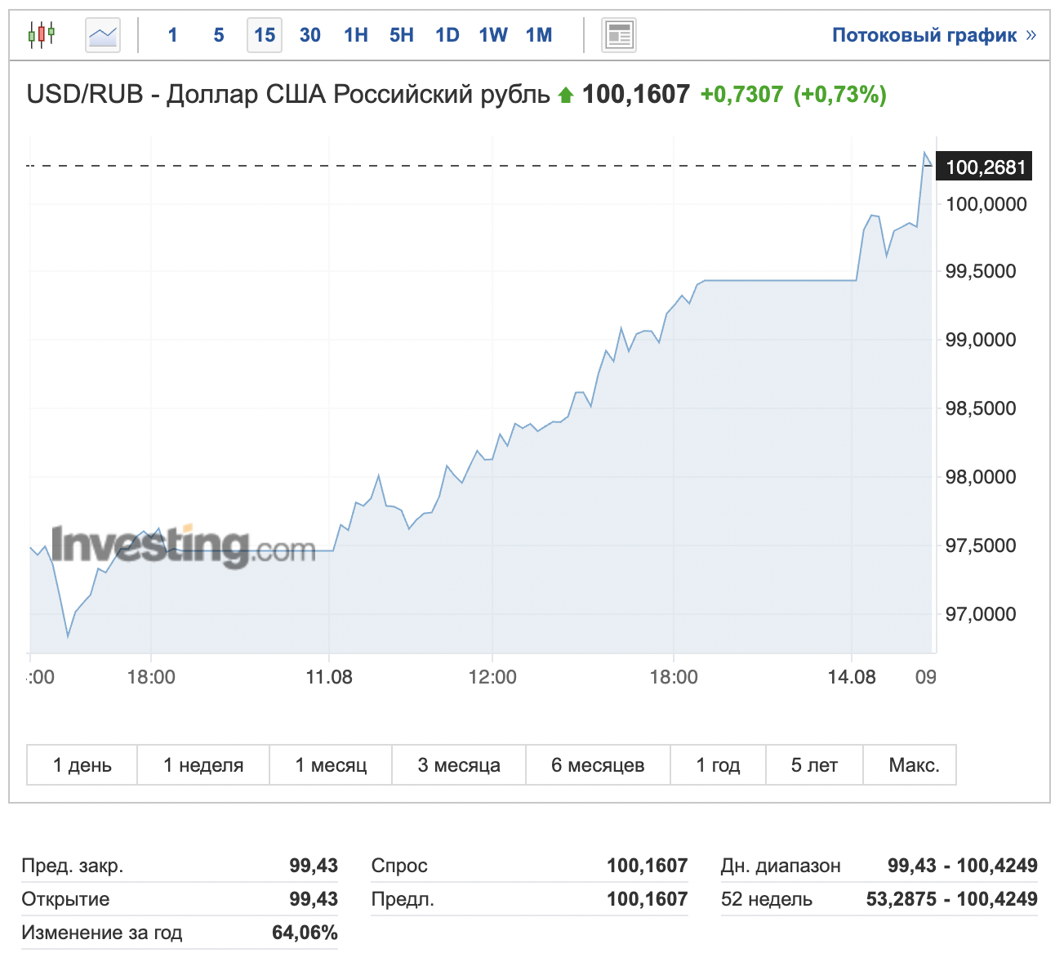Select the 1M monthly interval
The height and width of the screenshot is (962, 1055).
pos(538,35)
